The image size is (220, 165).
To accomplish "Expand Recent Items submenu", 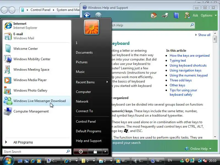I will (92, 82).
